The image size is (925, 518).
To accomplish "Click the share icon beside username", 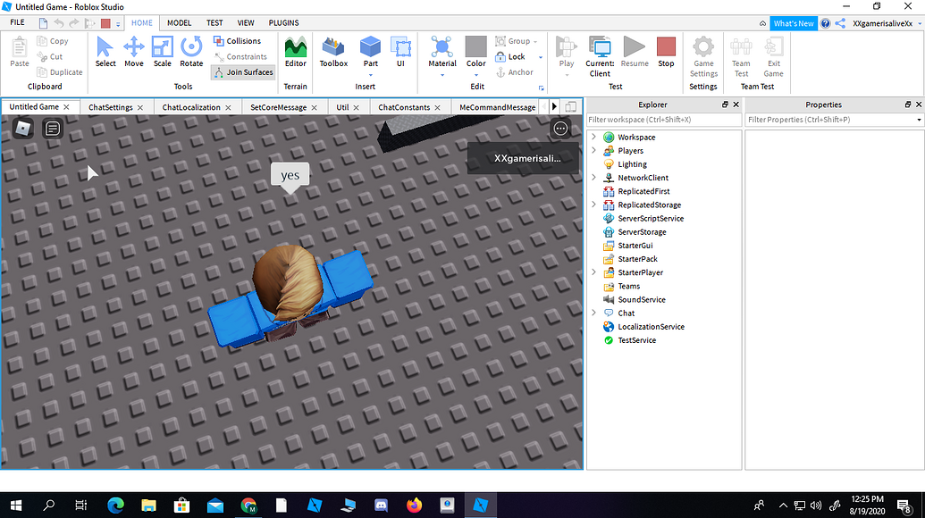I will [840, 23].
